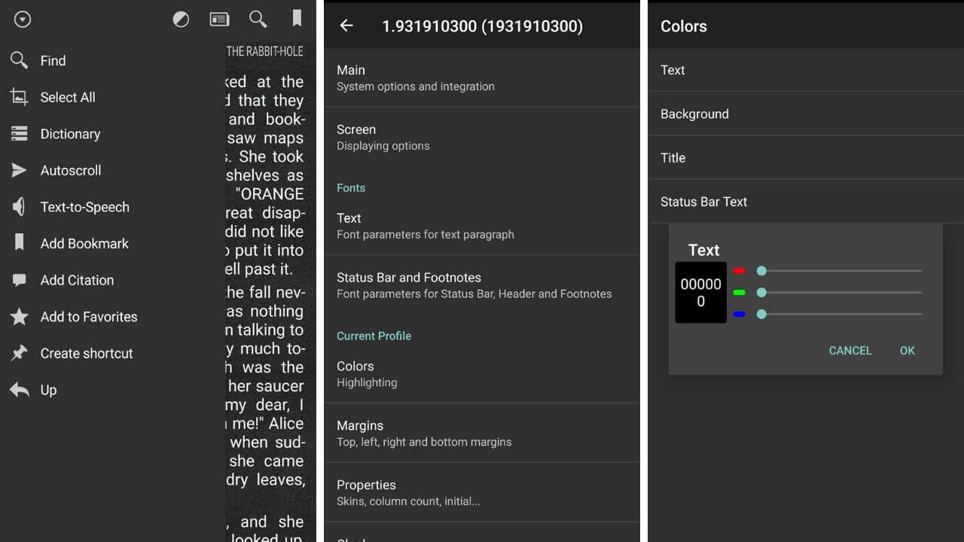This screenshot has width=964, height=542.
Task: Click the THE RABBIT-HOLE chapter header
Action: [264, 51]
